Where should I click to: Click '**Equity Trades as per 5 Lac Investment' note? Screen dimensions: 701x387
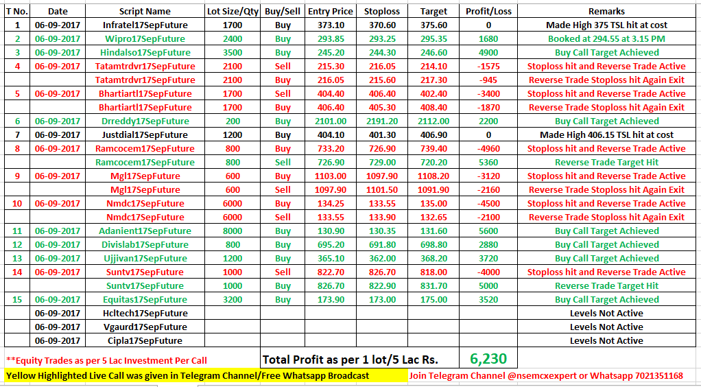click(106, 360)
